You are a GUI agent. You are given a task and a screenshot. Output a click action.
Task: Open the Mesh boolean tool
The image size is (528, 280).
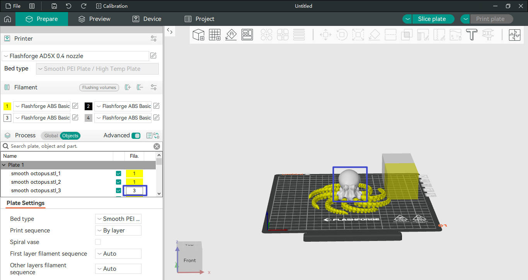coord(407,35)
